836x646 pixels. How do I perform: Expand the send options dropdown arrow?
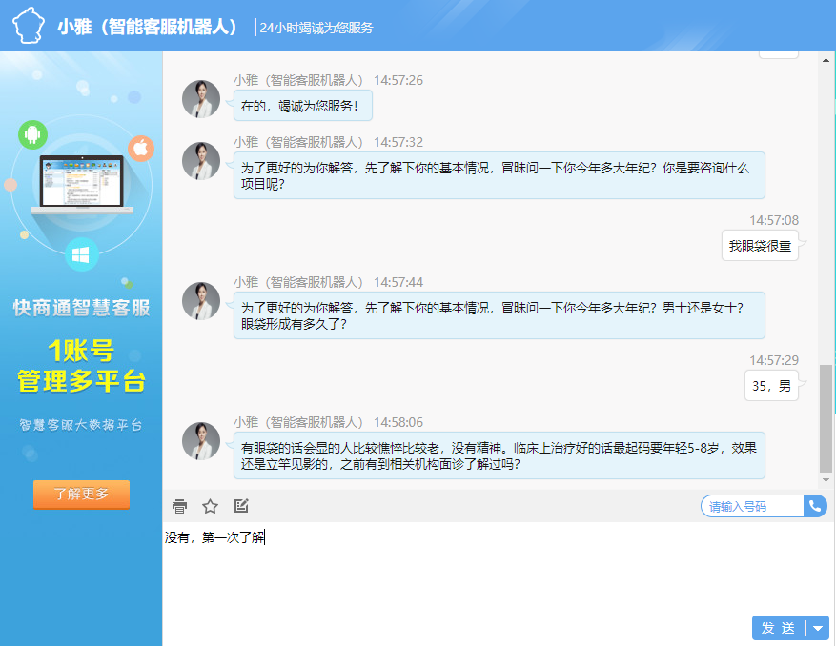pos(818,628)
